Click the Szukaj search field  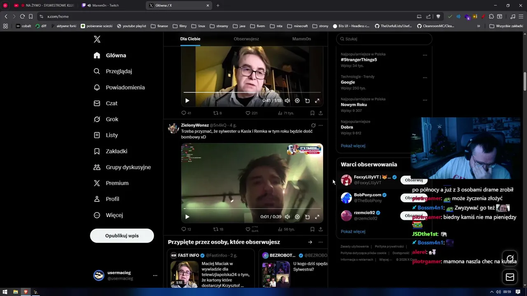(384, 39)
